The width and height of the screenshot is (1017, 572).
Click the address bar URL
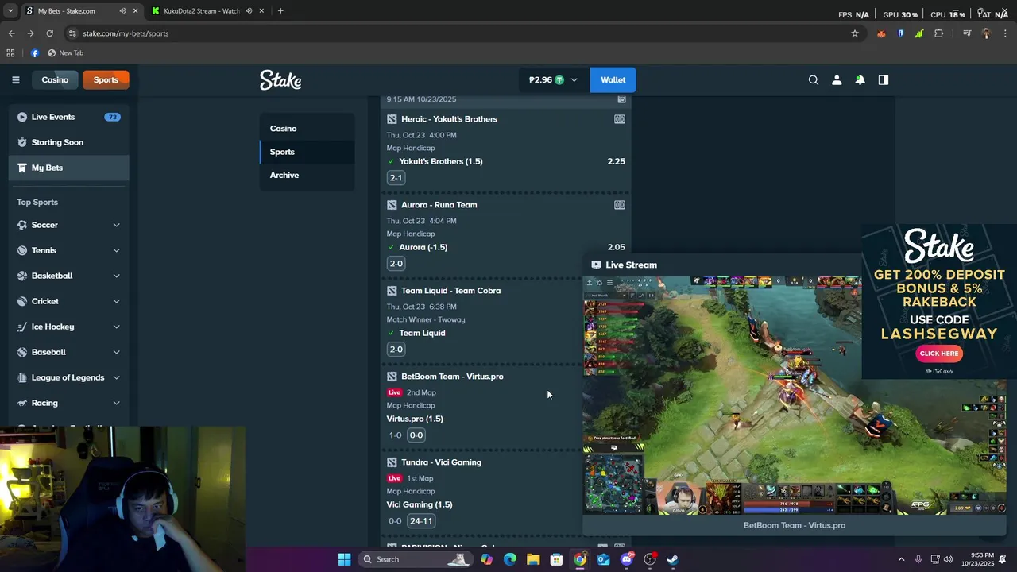pyautogui.click(x=126, y=33)
